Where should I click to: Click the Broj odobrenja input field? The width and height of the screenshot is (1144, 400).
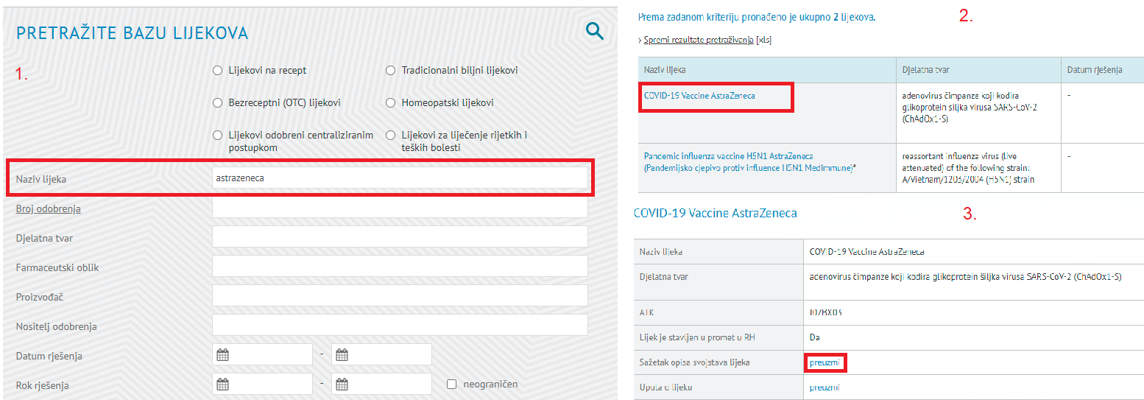tap(400, 208)
